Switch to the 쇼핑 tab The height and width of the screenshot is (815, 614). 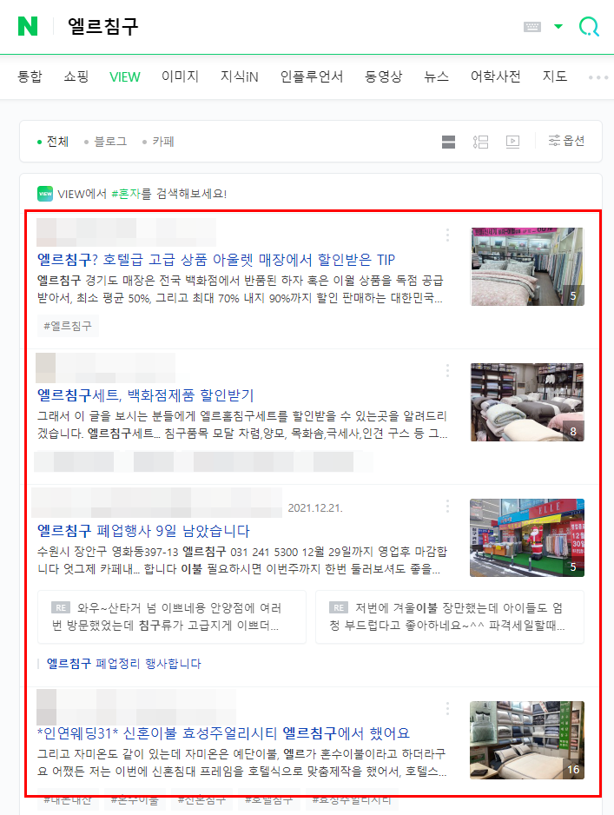point(76,77)
